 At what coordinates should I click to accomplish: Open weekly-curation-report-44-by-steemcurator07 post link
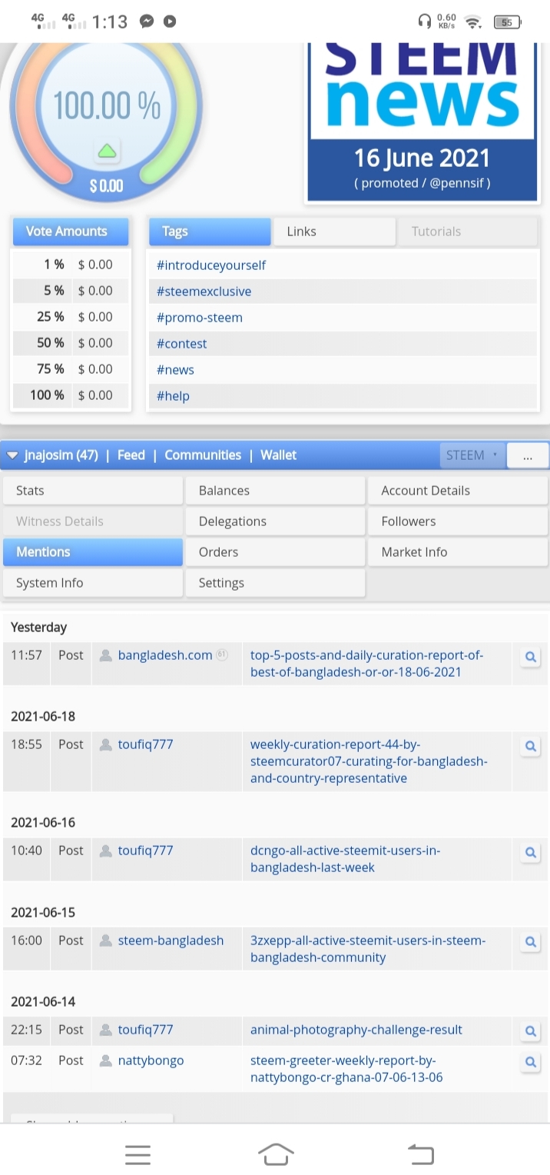click(369, 761)
